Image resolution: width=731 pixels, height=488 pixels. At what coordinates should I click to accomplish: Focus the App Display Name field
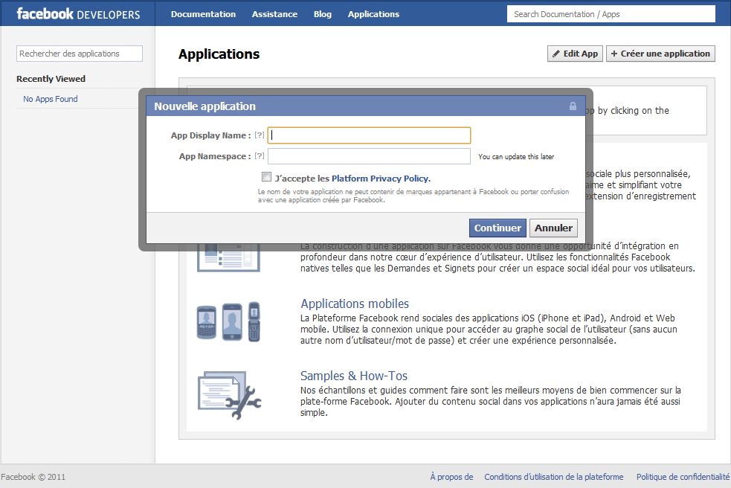coord(369,135)
